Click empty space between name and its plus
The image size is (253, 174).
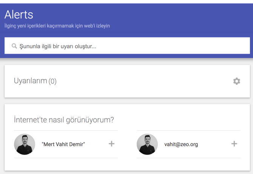tap(97, 144)
